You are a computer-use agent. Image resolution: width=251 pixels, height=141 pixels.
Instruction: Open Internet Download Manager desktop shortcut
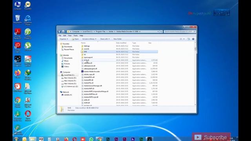[x=28, y=75]
